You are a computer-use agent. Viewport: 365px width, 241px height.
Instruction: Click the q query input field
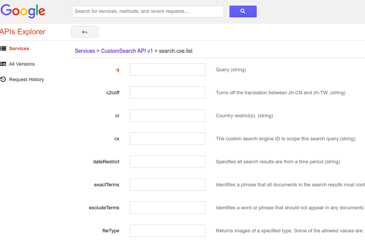(x=167, y=69)
